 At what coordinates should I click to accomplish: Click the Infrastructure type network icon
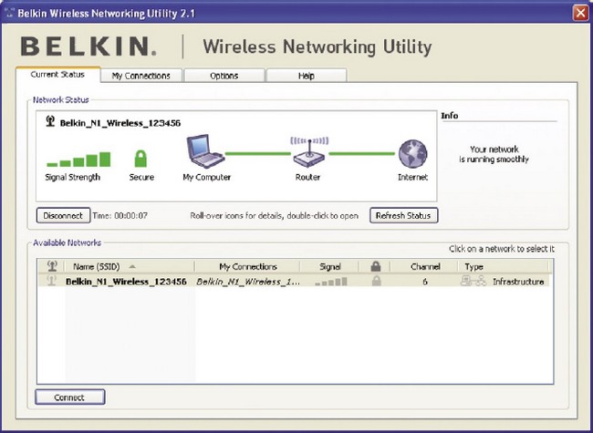point(473,281)
